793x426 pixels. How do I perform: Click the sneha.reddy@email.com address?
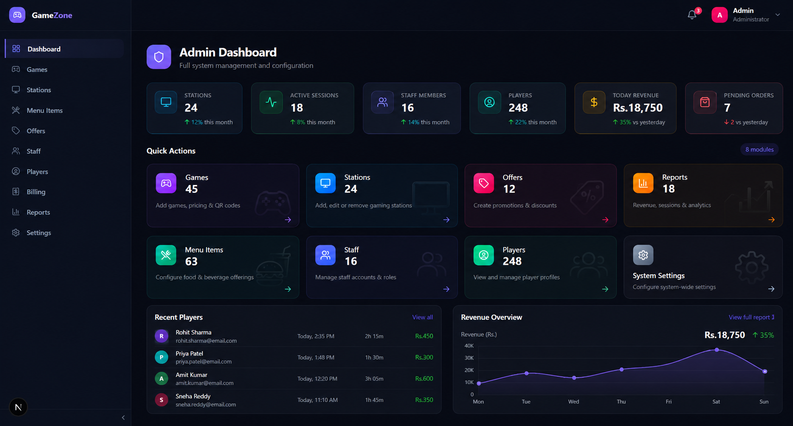click(206, 404)
